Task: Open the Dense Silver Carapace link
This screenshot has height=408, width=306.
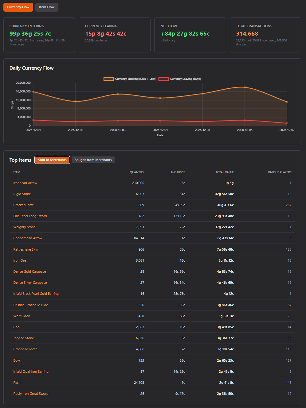Action: coord(30,283)
